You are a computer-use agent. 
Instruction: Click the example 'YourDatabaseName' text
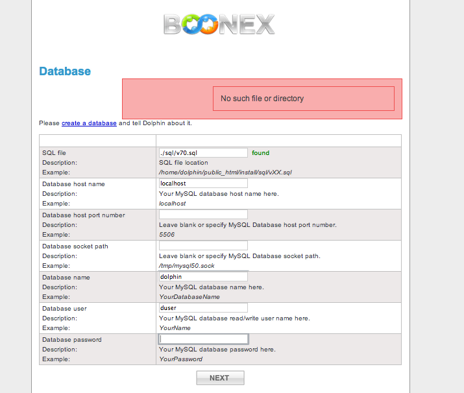(189, 297)
